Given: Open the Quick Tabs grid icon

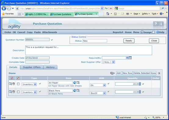Looking at the screenshot, I should (x=20, y=14).
